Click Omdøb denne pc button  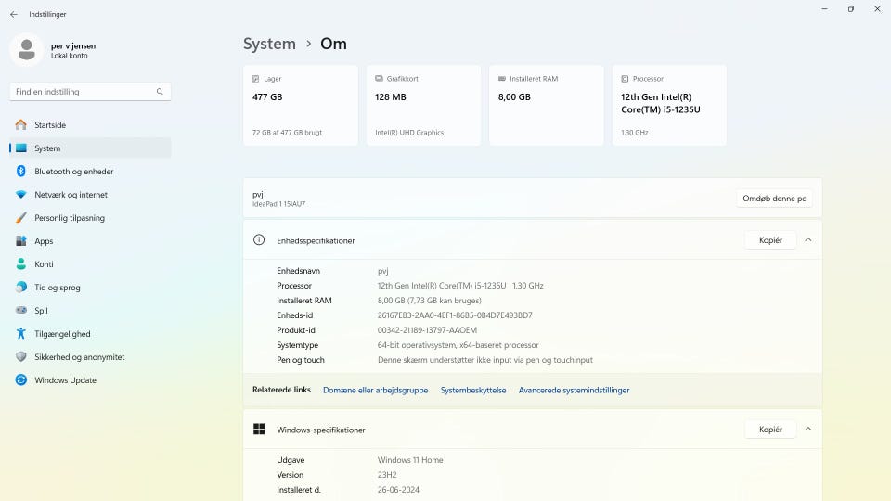coord(774,199)
